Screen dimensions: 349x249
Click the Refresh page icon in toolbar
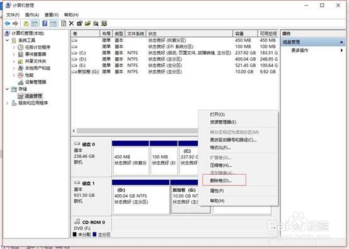pos(64,23)
